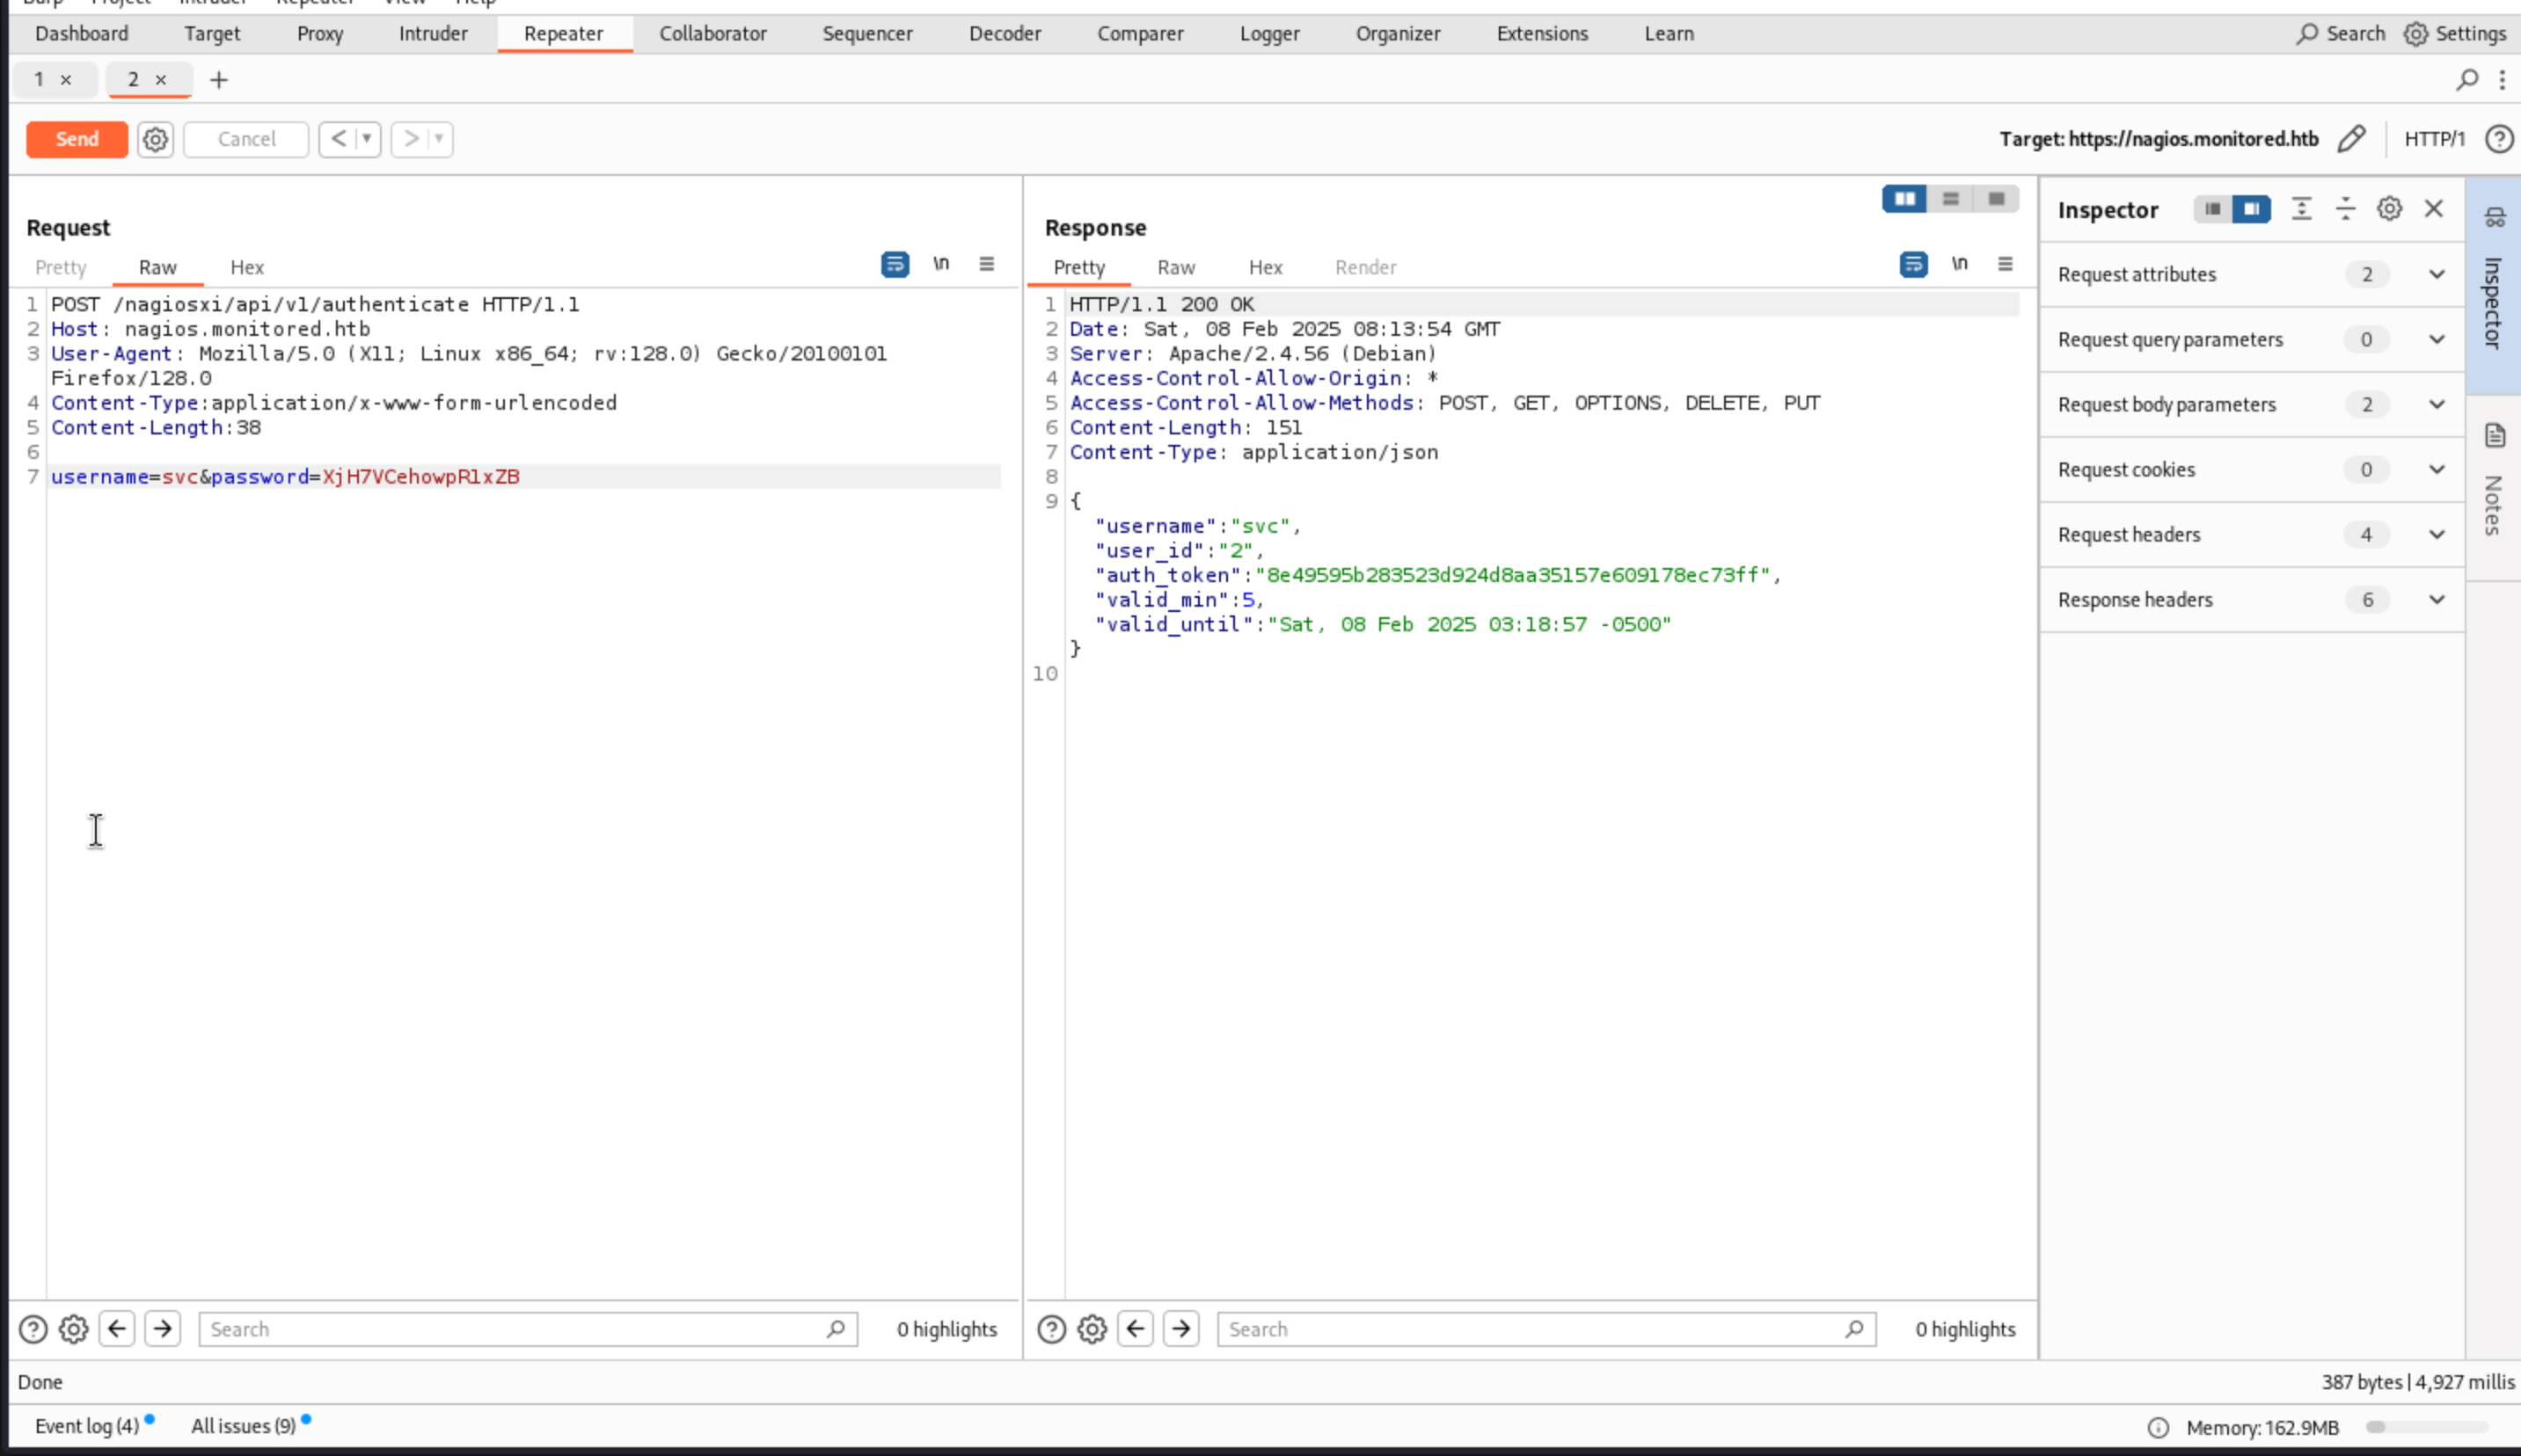The width and height of the screenshot is (2521, 1456).
Task: Expand the Response headers section
Action: point(2436,600)
